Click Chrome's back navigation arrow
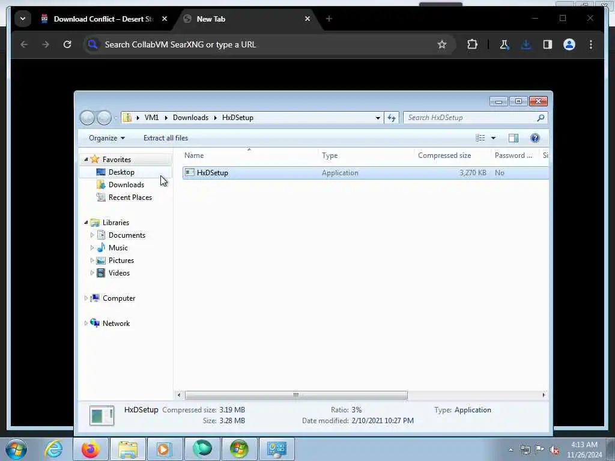 point(24,44)
